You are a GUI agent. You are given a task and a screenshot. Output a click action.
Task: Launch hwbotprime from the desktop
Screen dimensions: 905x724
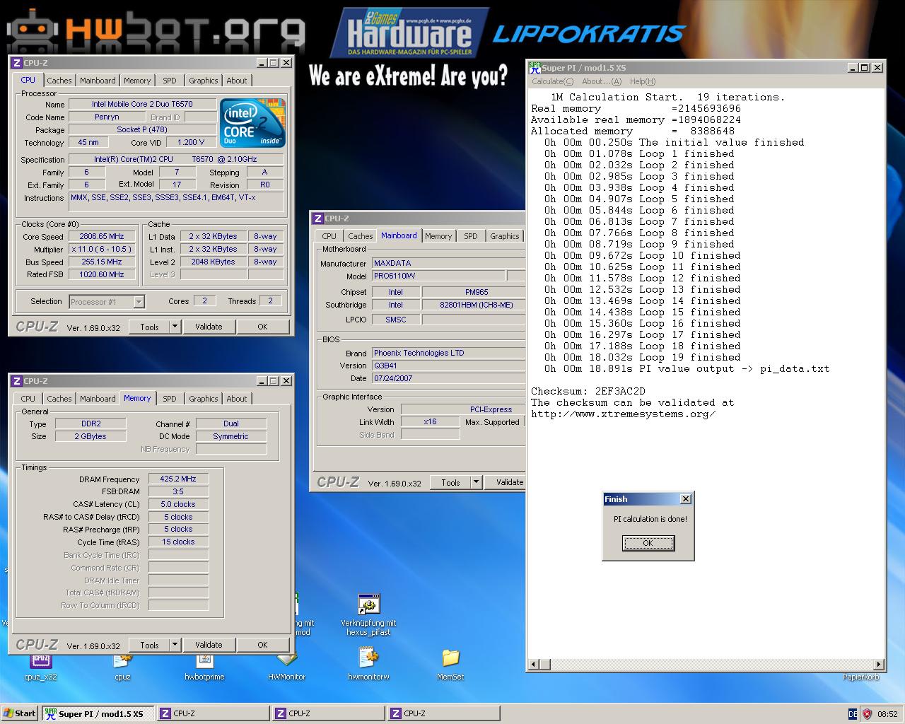coord(204,665)
